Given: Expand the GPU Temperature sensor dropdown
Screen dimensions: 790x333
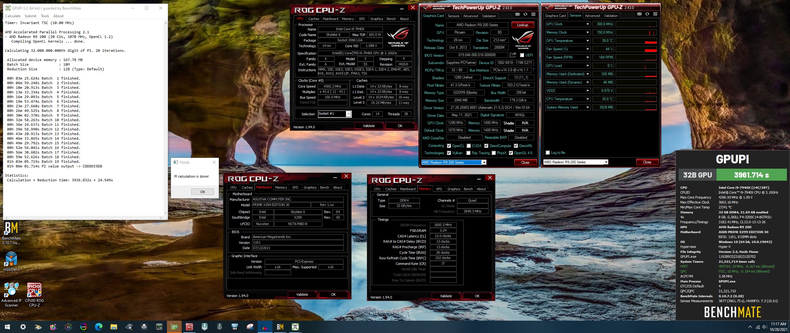Looking at the screenshot, I should 588,41.
